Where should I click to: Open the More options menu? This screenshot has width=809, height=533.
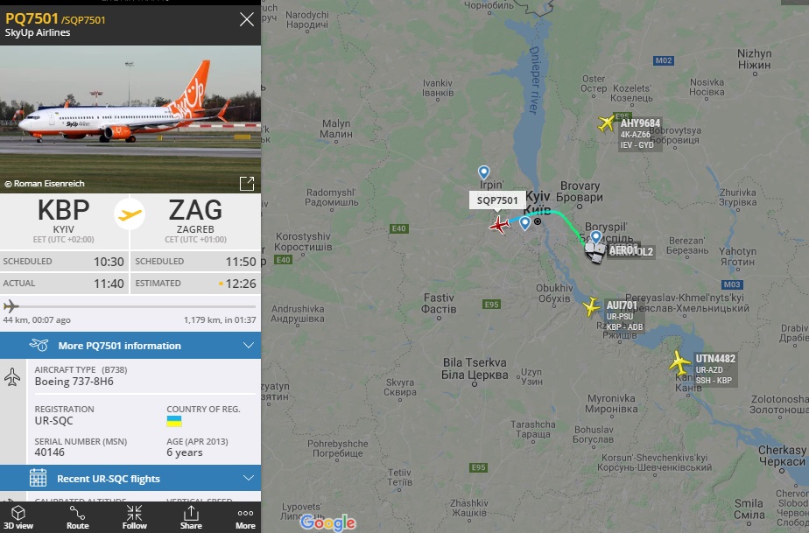245,517
